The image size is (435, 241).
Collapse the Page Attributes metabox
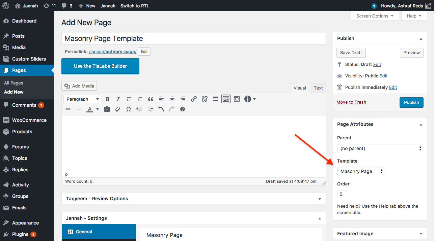click(x=421, y=125)
